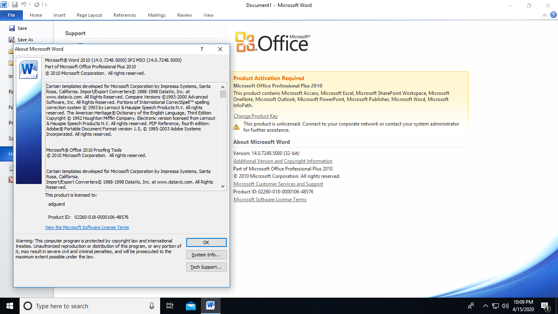558x314 pixels.
Task: Open the Page Layout ribbon tab
Action: coord(89,15)
